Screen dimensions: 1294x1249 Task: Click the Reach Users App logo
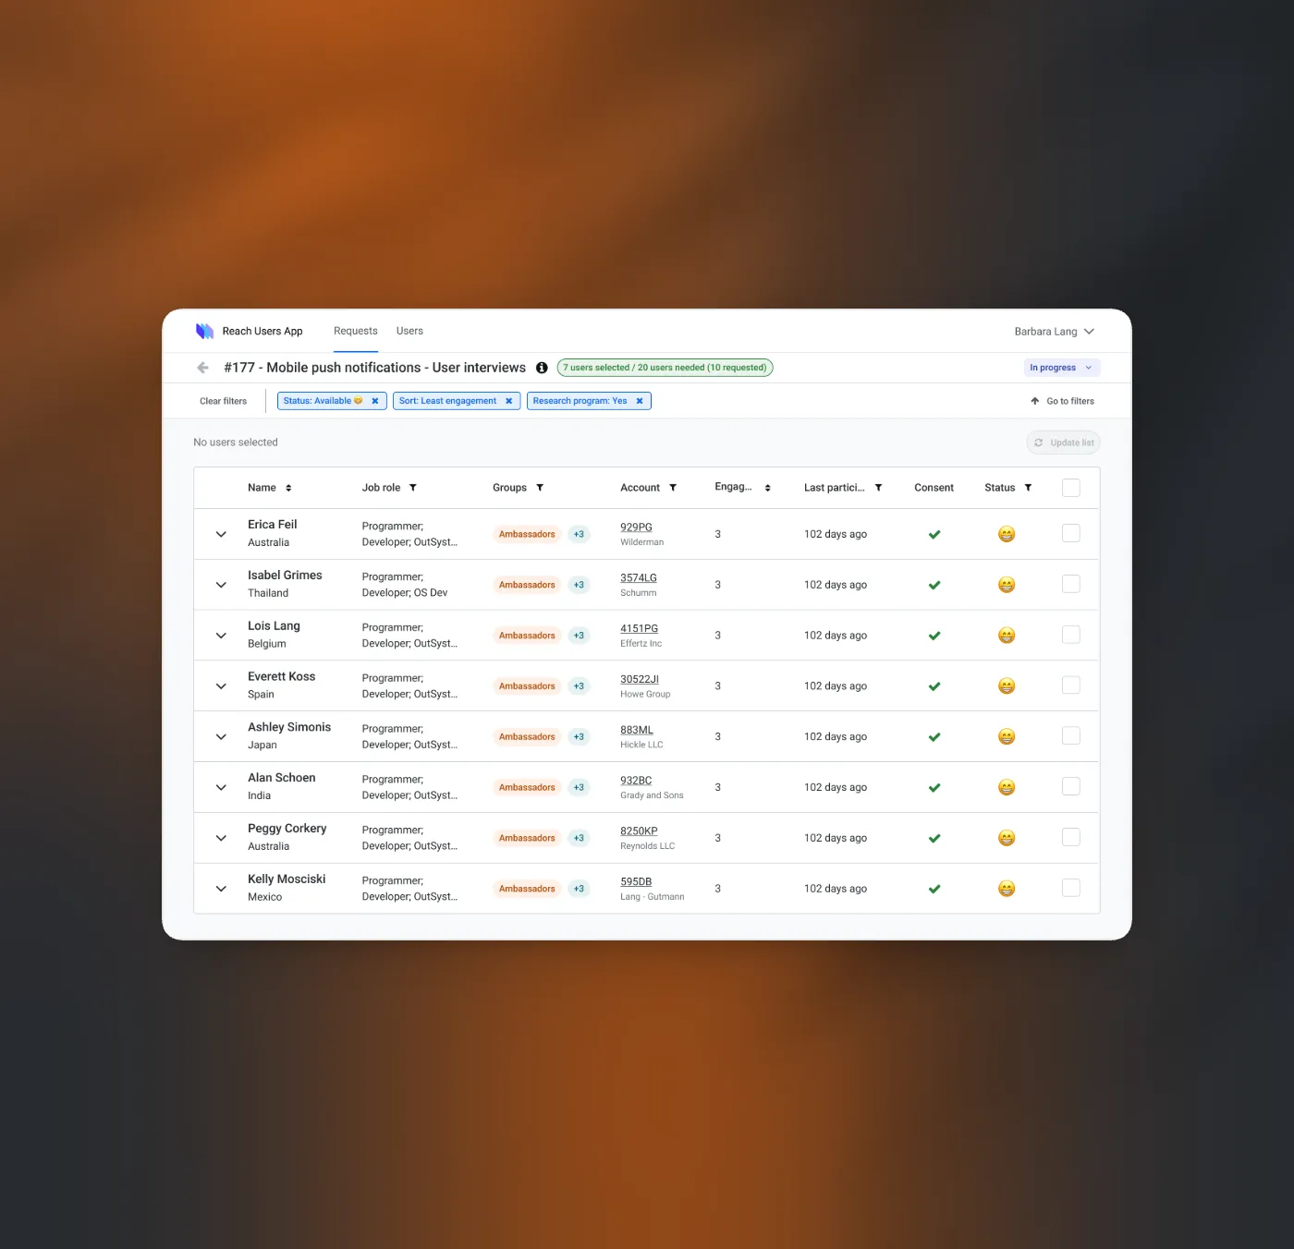[x=204, y=331]
